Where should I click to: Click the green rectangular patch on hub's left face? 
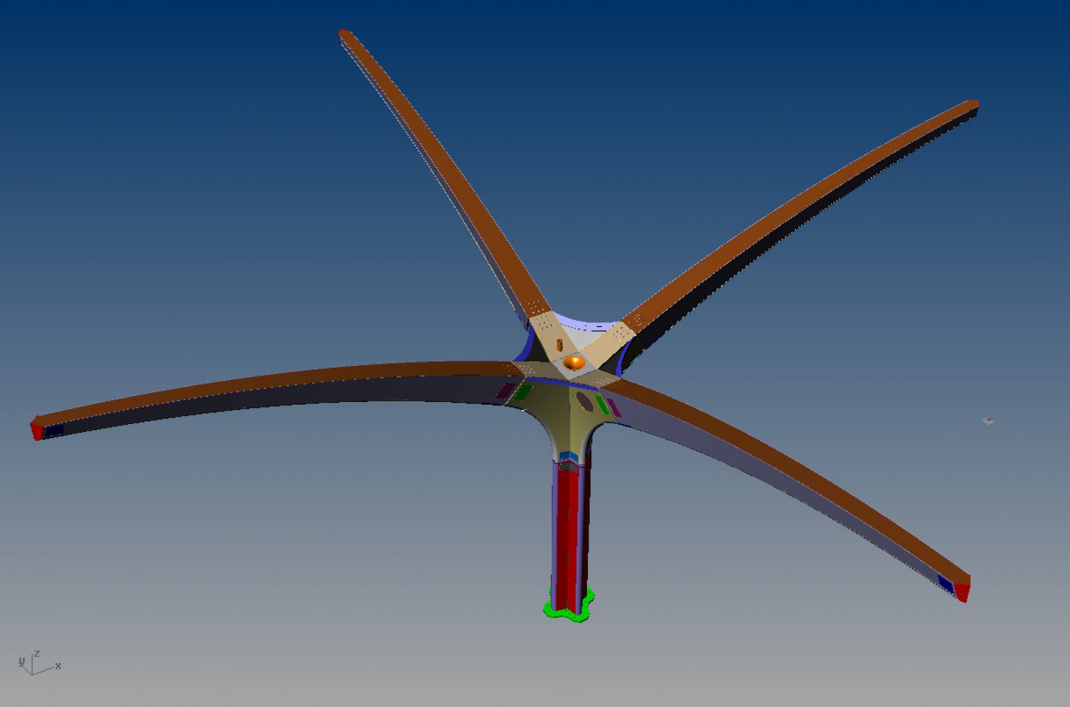pos(522,393)
